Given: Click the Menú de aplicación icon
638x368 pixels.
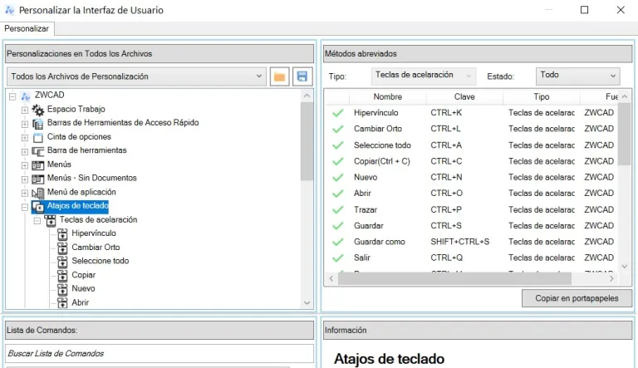Looking at the screenshot, I should pyautogui.click(x=38, y=193).
